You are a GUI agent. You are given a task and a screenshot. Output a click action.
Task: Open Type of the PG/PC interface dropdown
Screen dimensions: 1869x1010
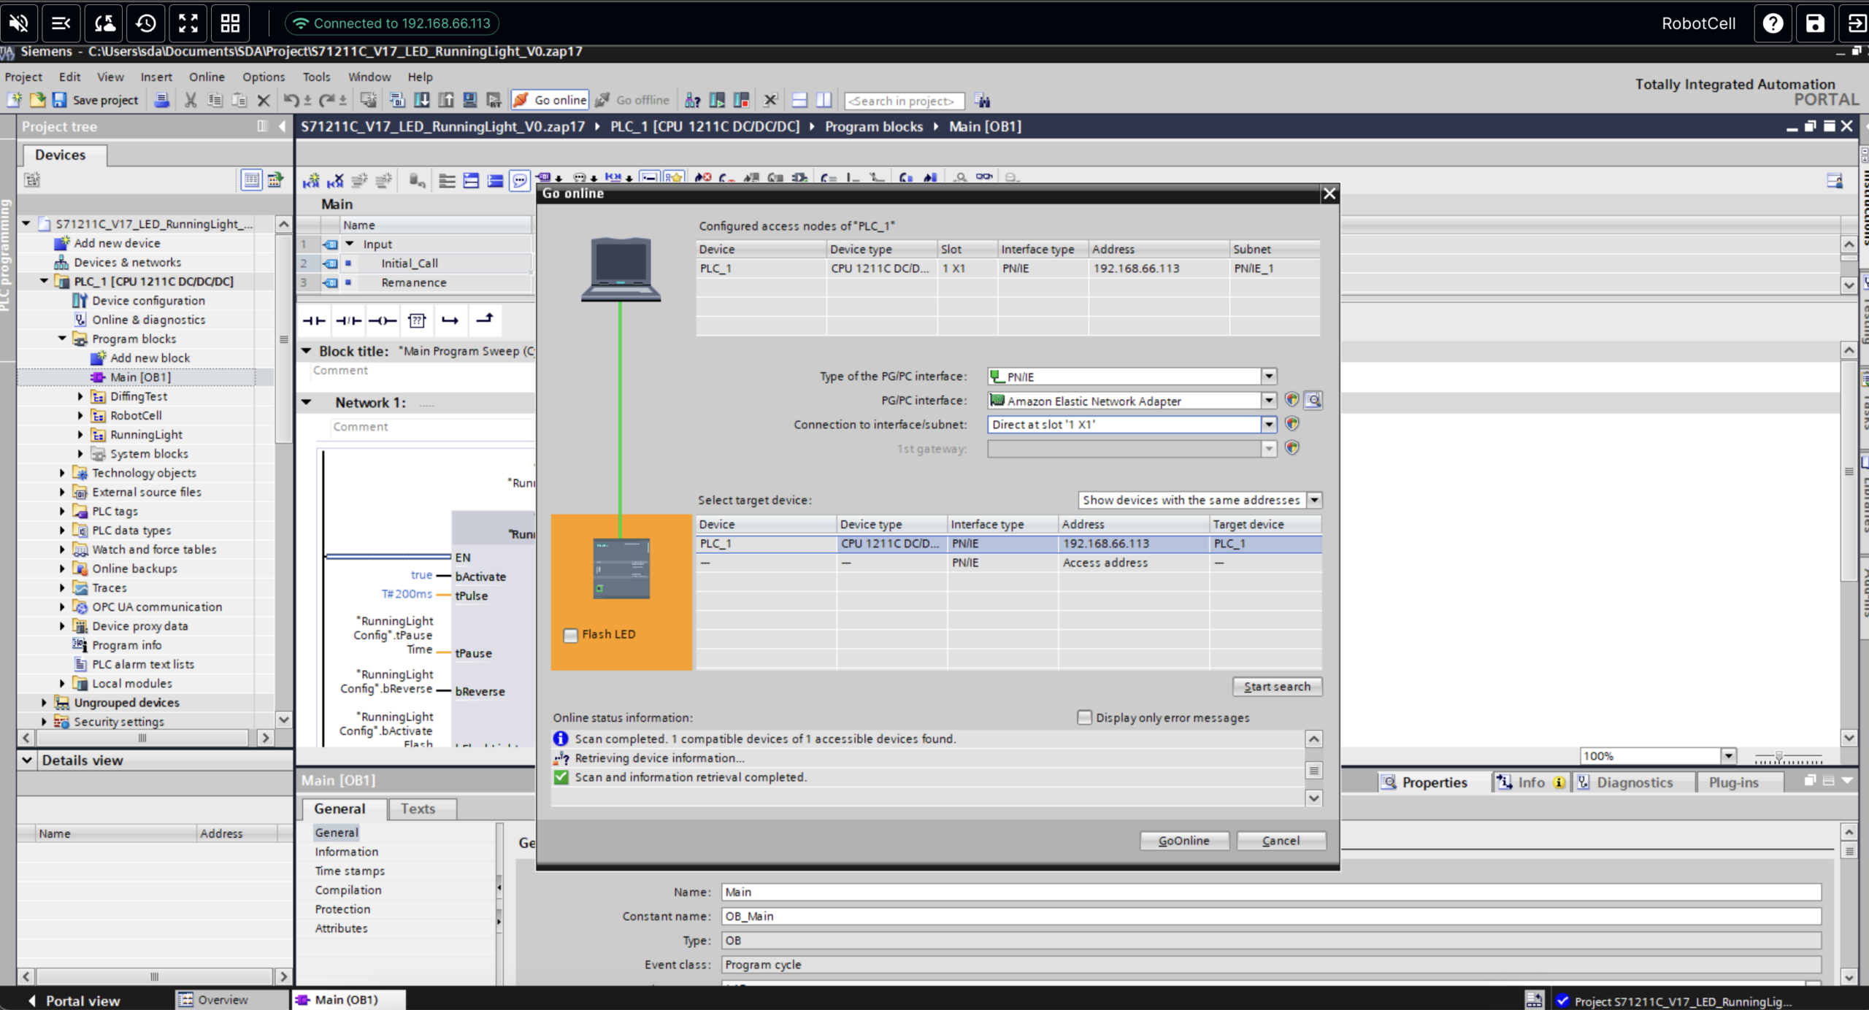1269,377
